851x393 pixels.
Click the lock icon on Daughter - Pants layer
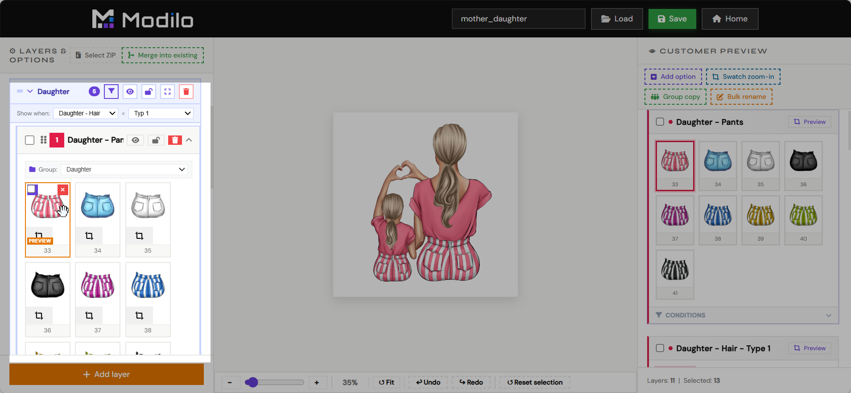(156, 140)
